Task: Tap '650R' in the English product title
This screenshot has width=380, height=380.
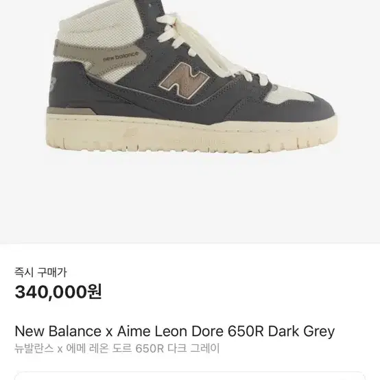Action: [x=246, y=331]
